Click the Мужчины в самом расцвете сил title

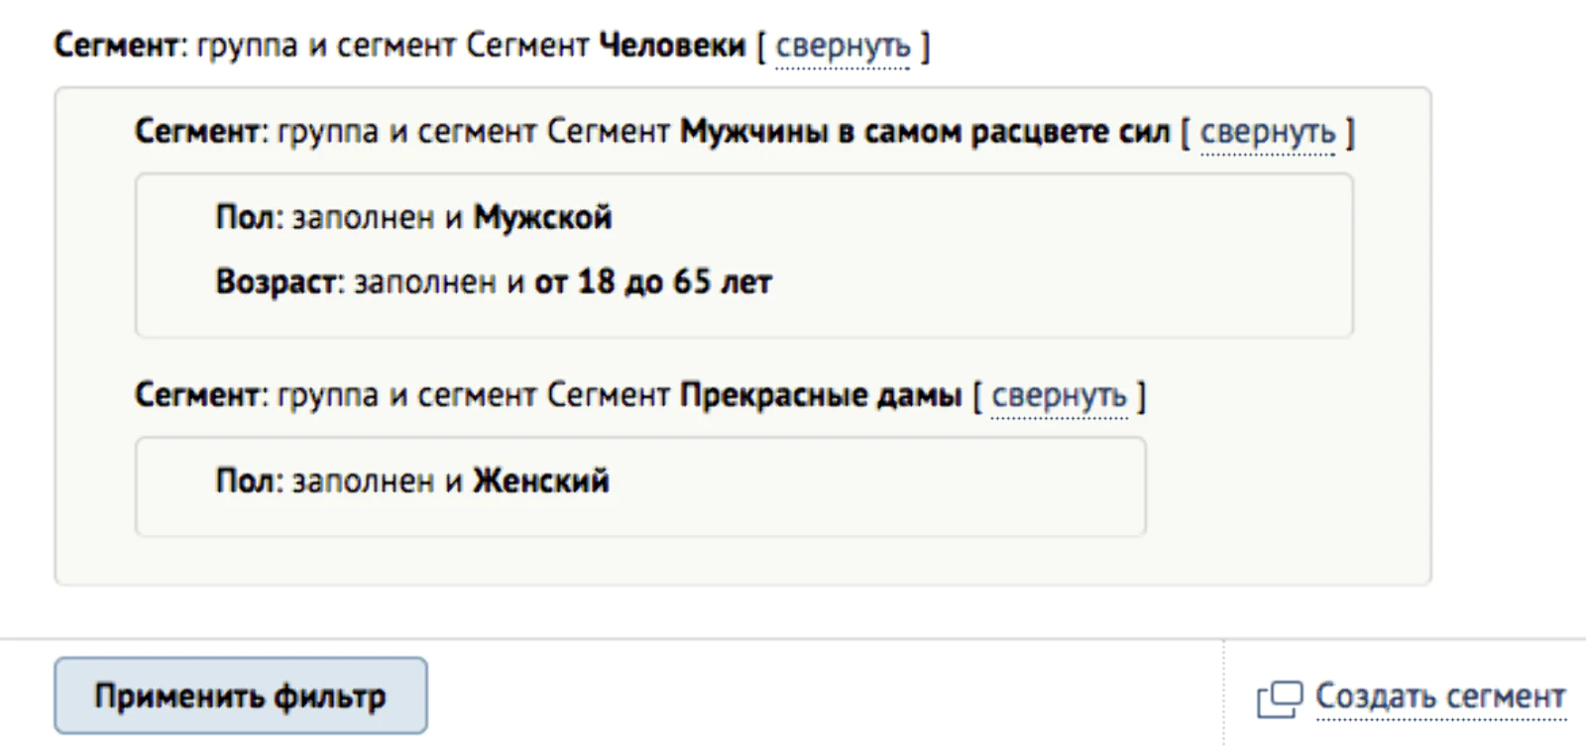[925, 132]
